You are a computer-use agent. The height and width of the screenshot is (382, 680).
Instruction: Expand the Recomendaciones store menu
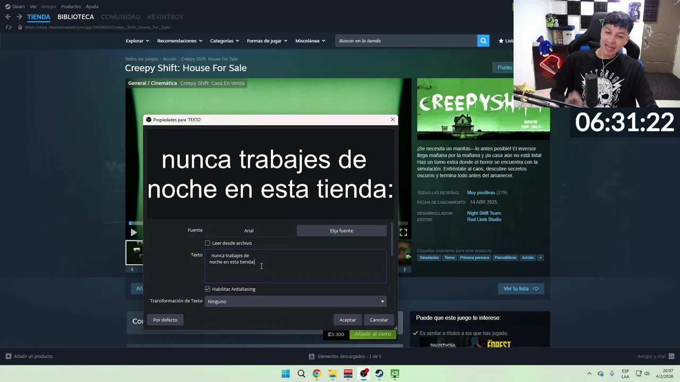click(x=180, y=41)
